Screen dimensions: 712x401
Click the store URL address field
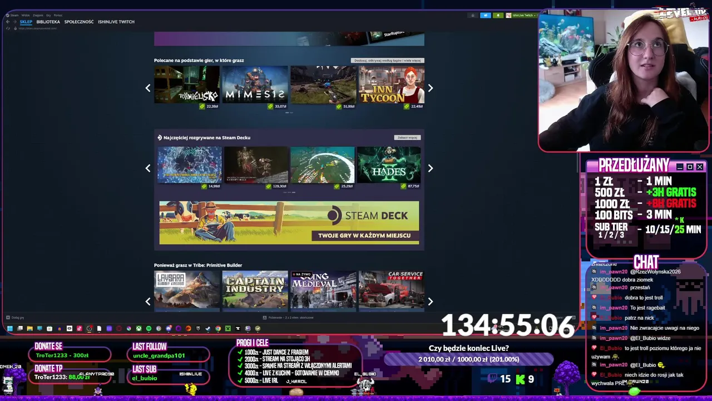click(x=38, y=28)
